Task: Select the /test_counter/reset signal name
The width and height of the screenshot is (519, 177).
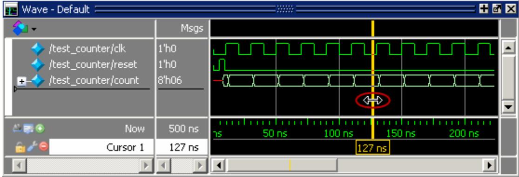Action: coord(93,65)
